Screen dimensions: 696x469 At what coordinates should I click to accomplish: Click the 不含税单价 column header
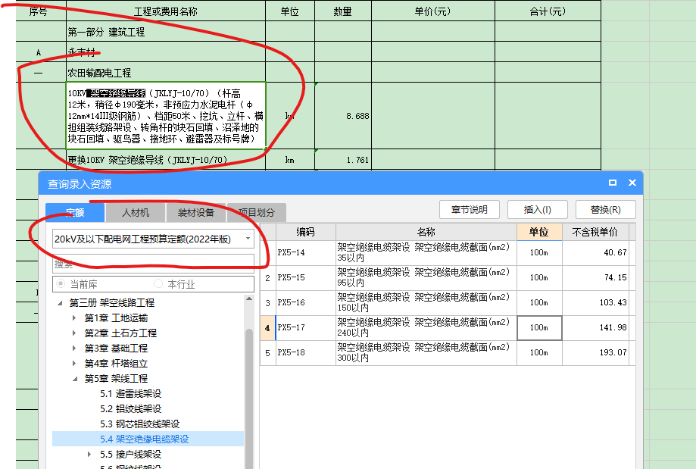point(595,232)
